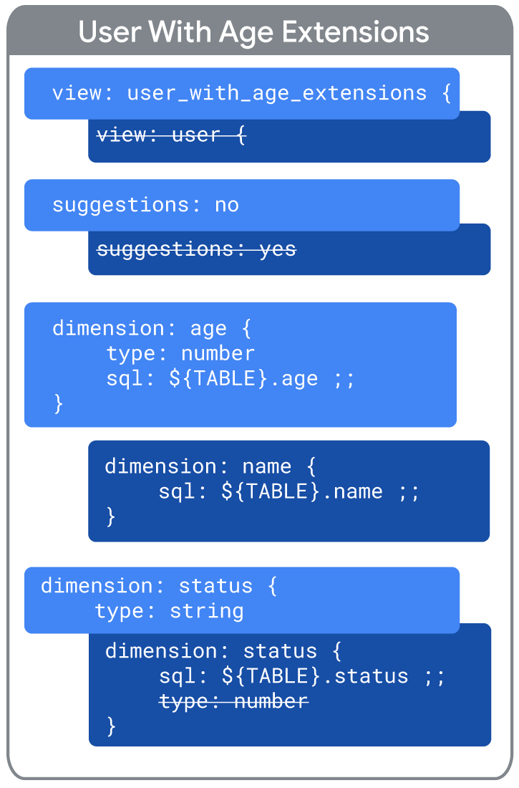The height and width of the screenshot is (788, 519).
Task: Click the closing brace of name dimension
Action: click(110, 516)
